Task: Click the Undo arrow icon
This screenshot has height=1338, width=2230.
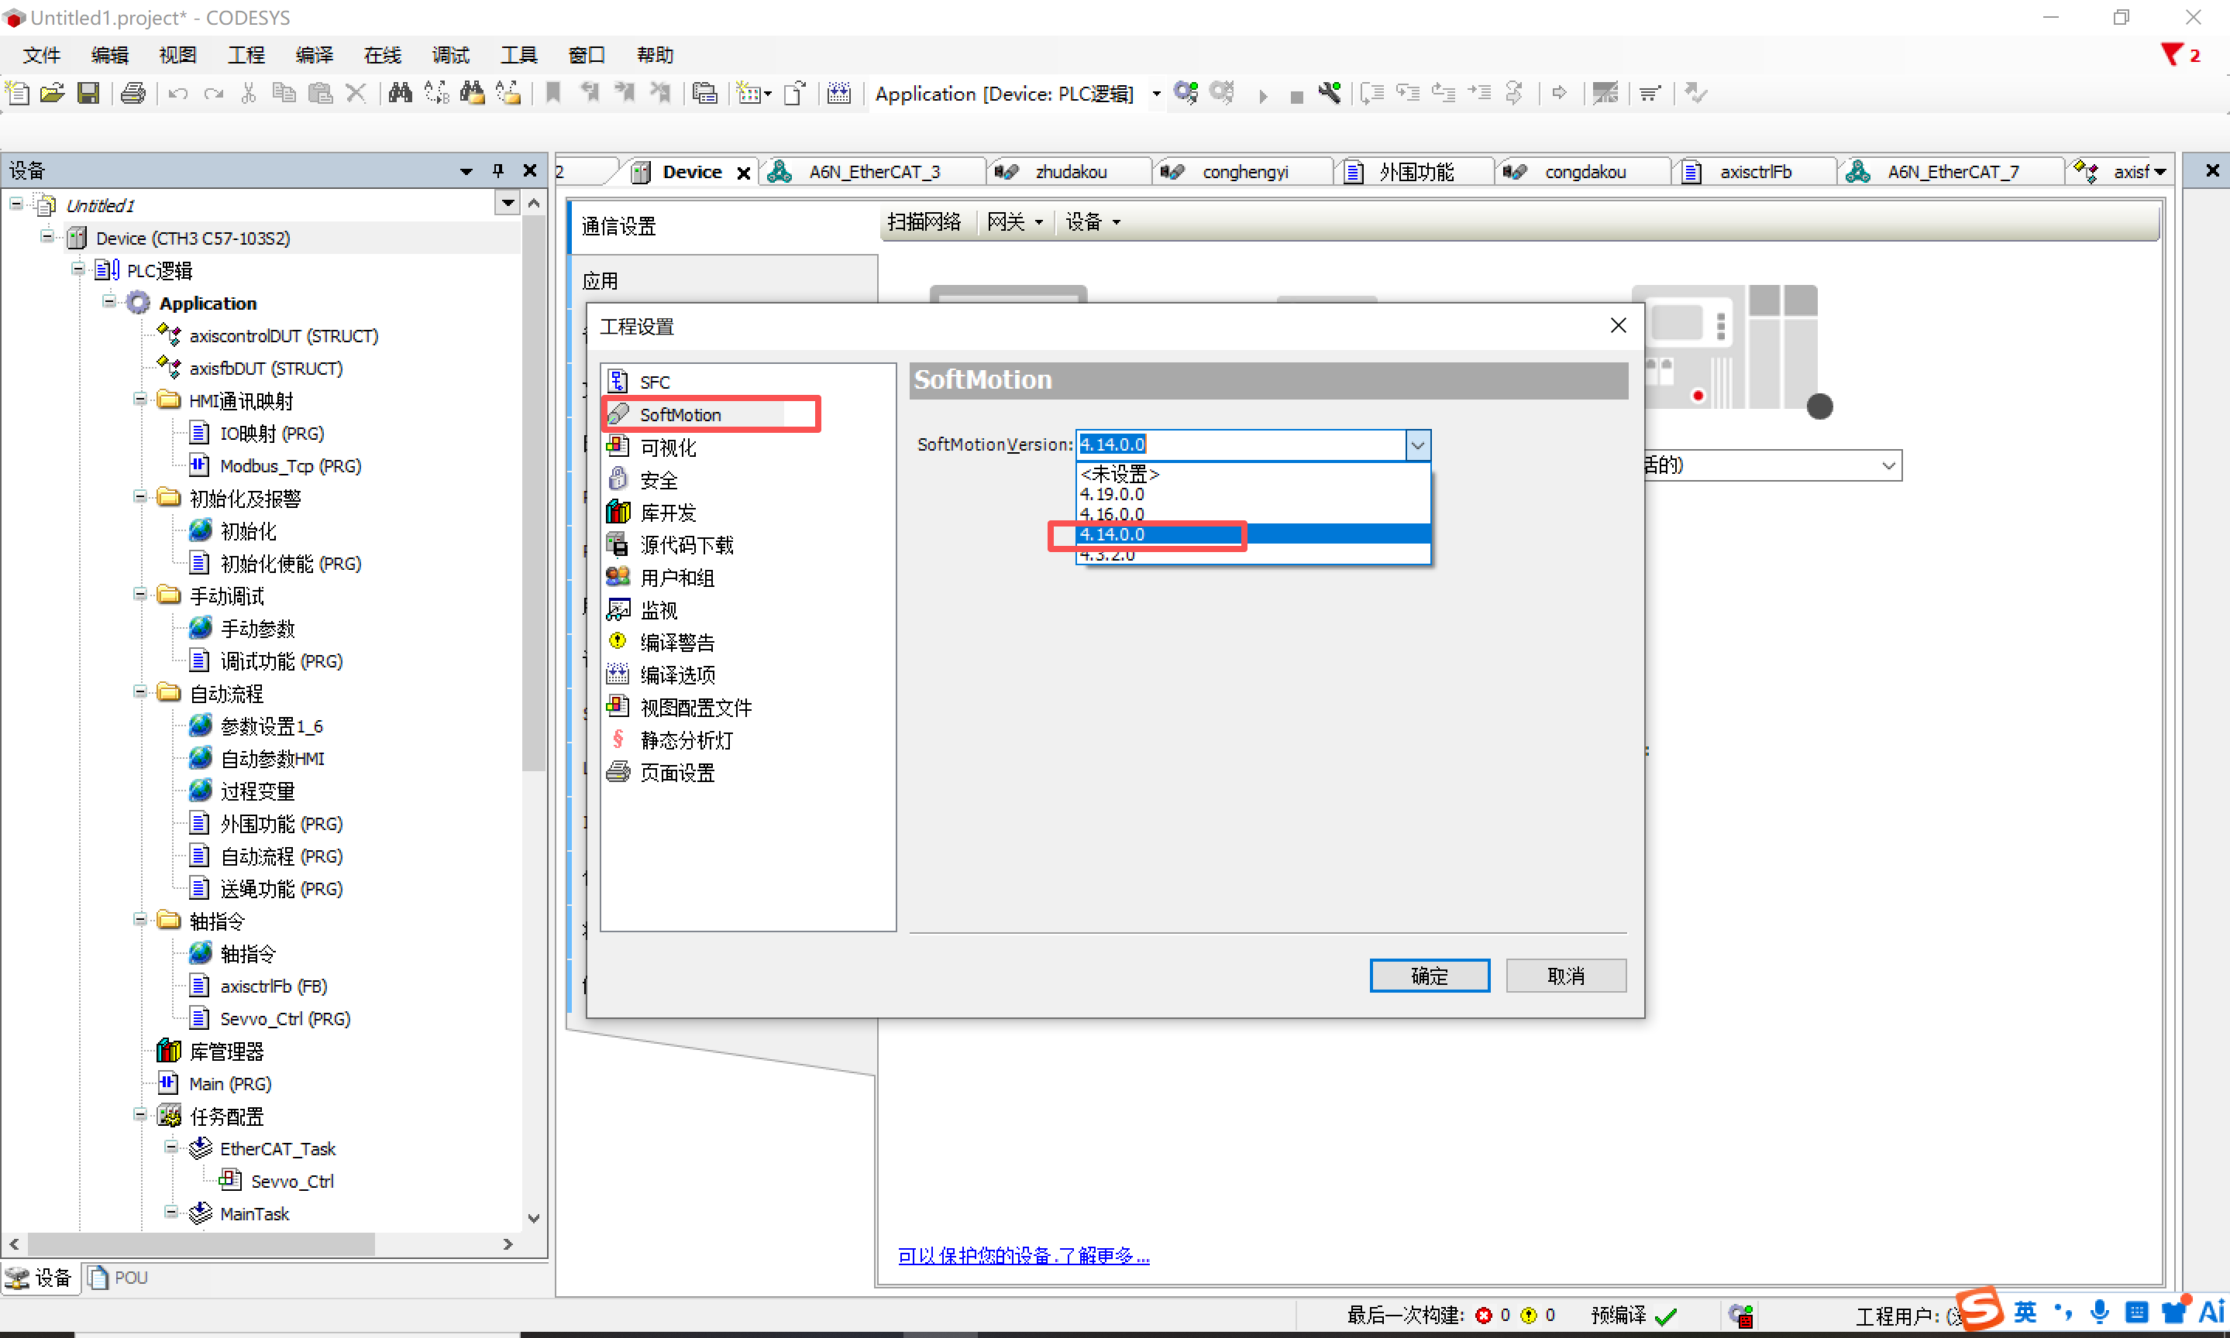Action: [177, 93]
